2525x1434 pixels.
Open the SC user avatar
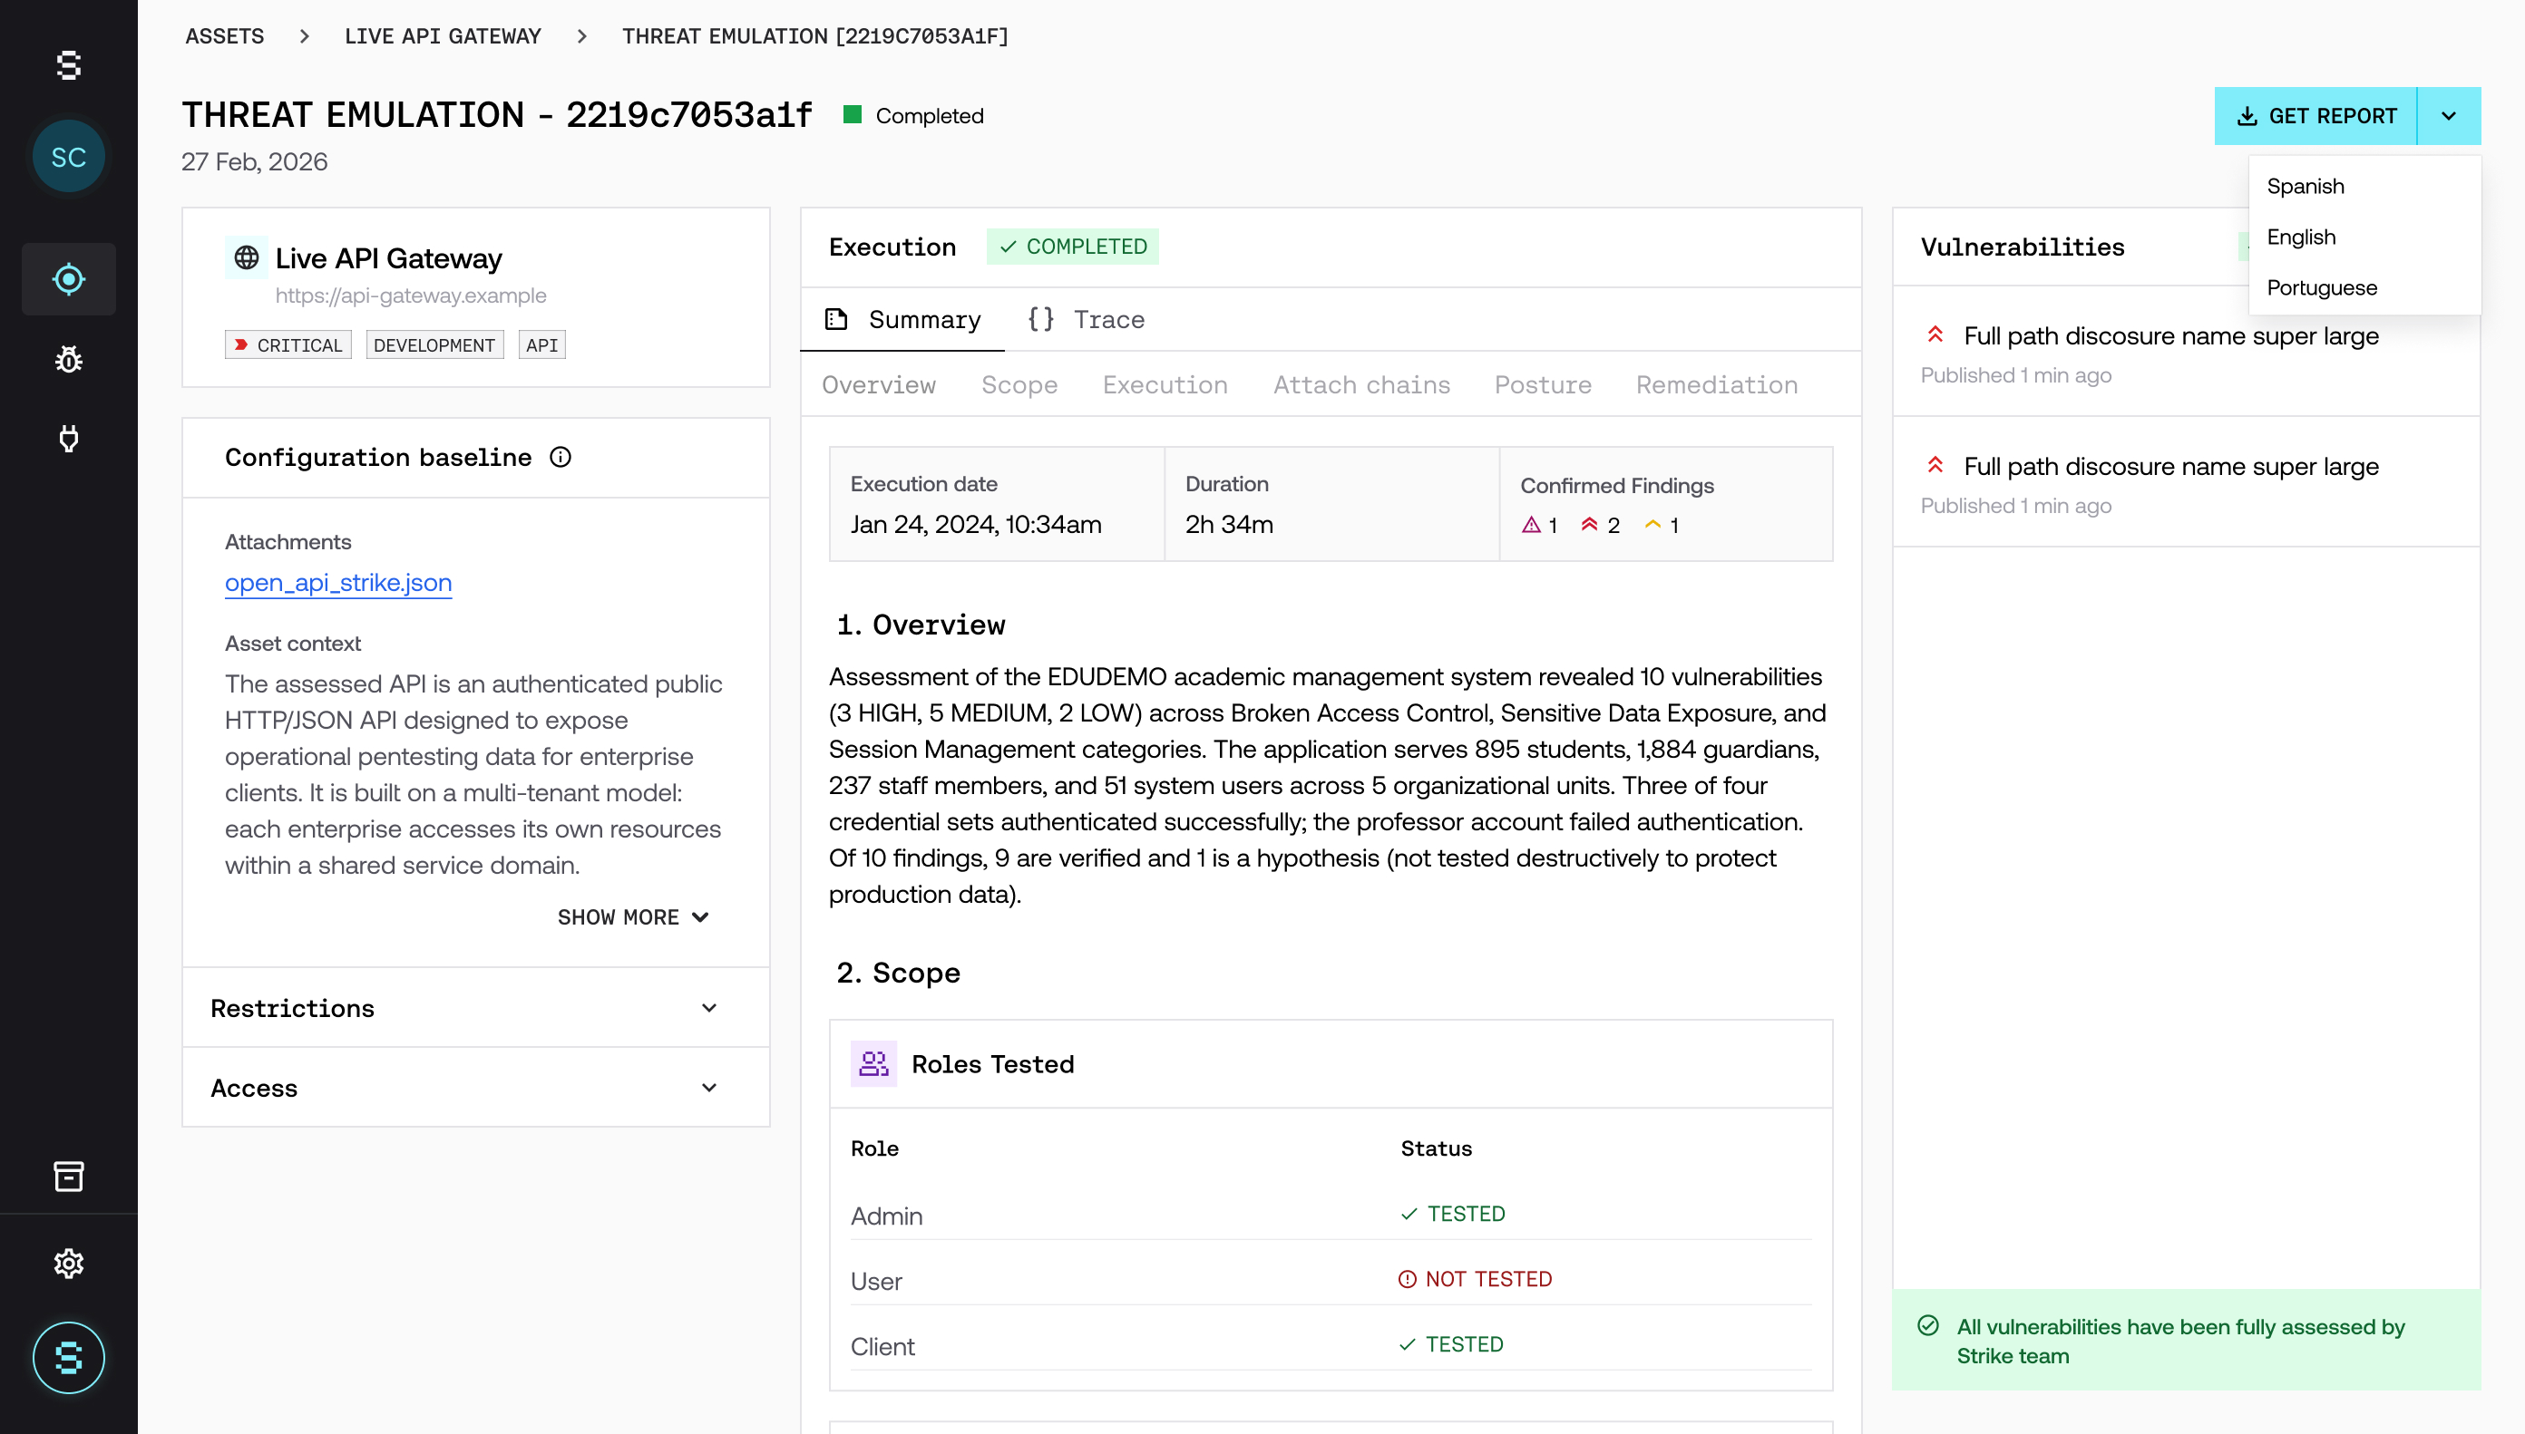click(x=68, y=157)
